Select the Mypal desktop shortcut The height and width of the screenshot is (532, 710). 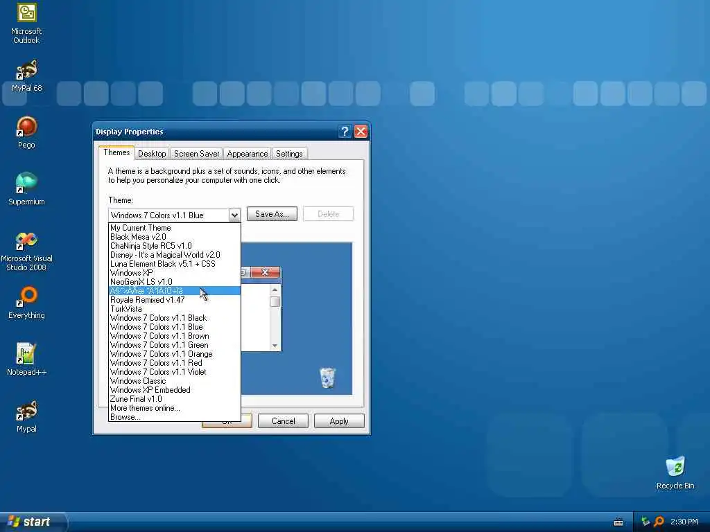point(26,416)
